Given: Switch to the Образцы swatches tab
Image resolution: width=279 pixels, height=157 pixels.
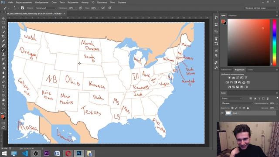Looking at the screenshot, I should (232, 16).
